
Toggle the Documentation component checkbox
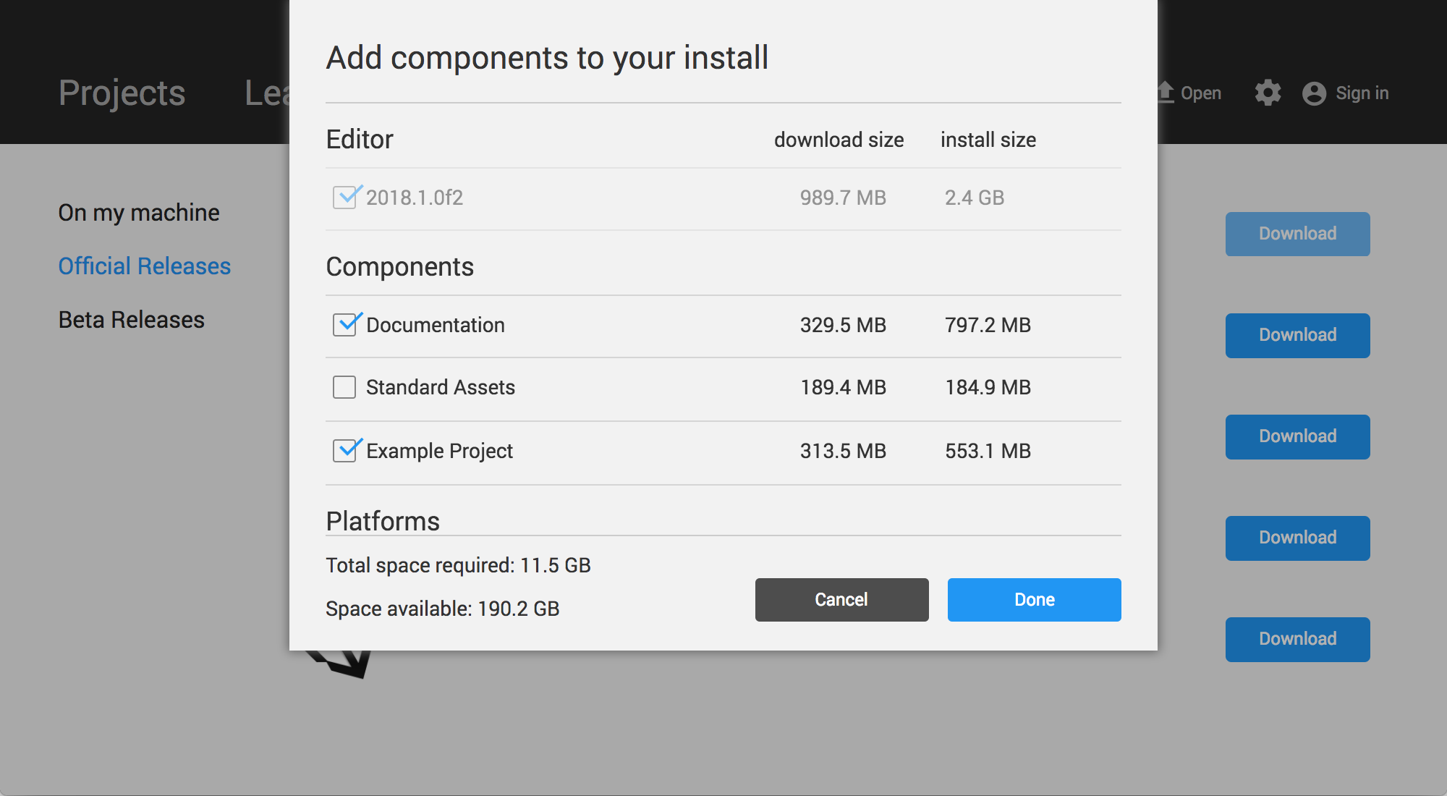[x=345, y=323]
